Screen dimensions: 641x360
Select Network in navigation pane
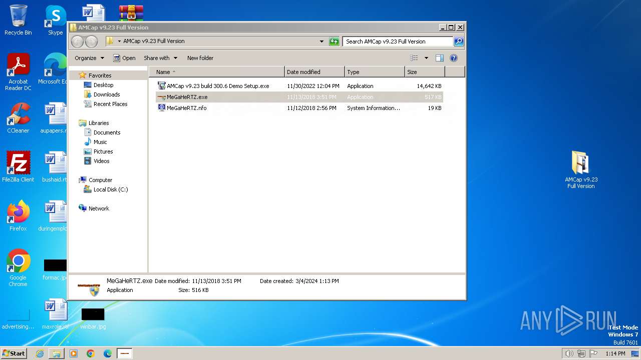99,208
